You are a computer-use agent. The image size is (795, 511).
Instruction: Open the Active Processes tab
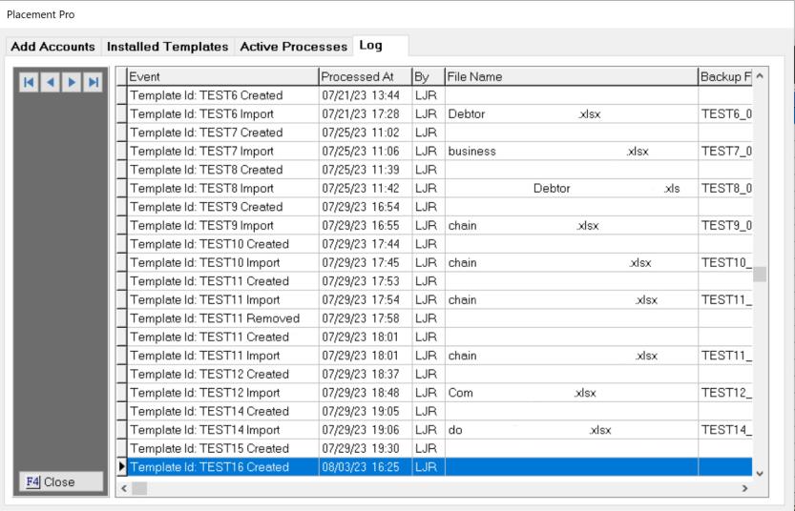(293, 46)
